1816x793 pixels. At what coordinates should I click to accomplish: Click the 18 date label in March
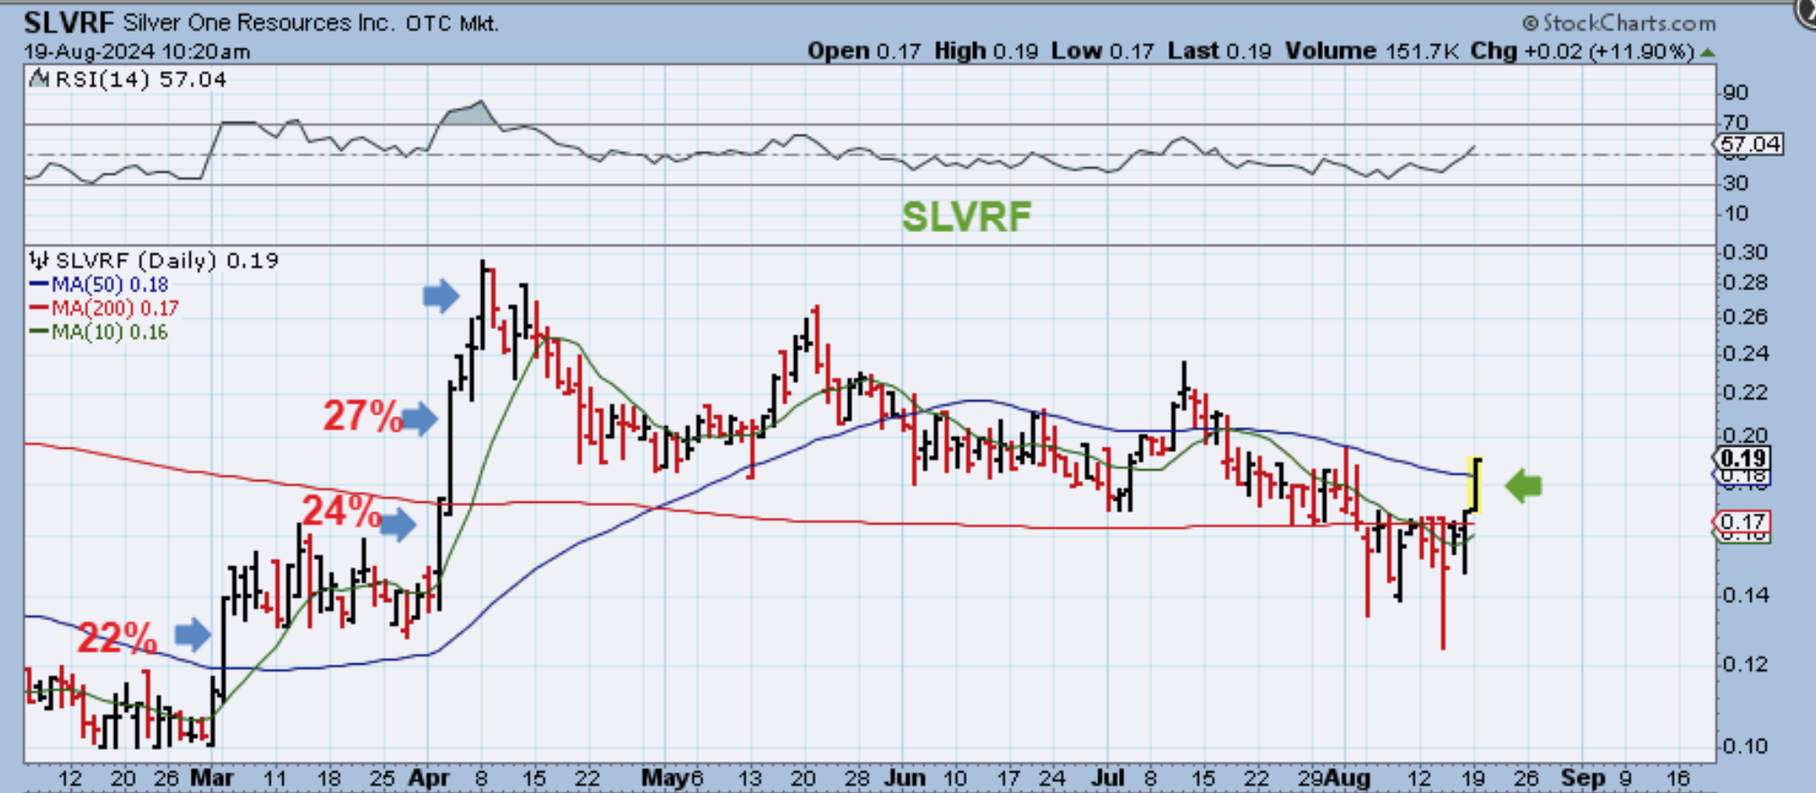click(x=329, y=778)
